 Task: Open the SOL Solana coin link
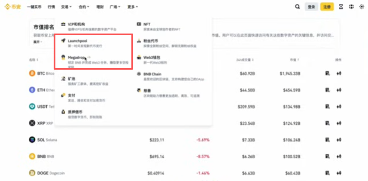pos(47,140)
